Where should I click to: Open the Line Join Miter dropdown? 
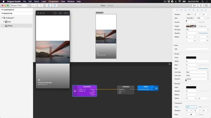197,76
